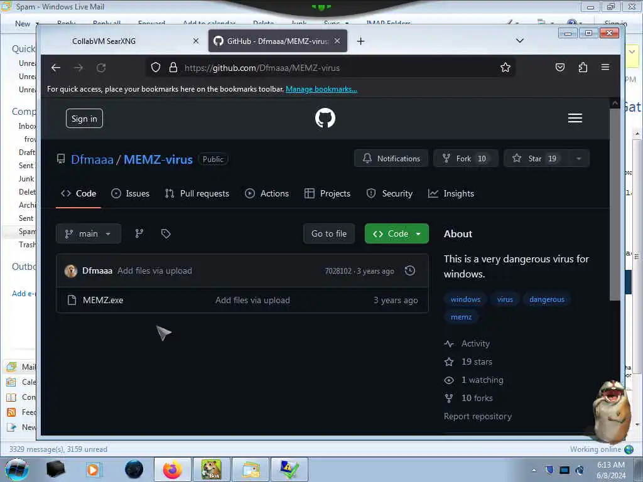Open media player taskbar icon
This screenshot has width=643, height=482.
(94, 469)
